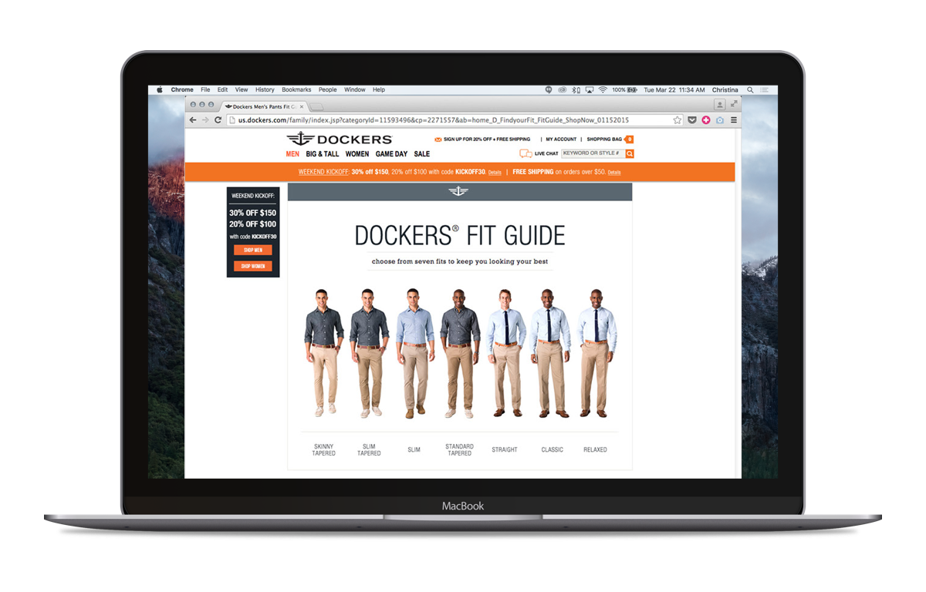Open the Chrome application menu

coord(182,90)
